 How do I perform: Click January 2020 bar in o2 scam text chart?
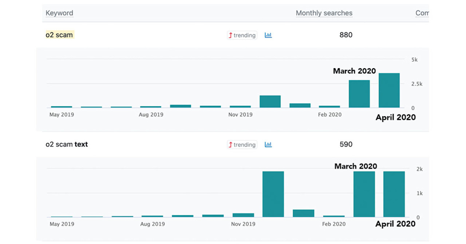point(304,213)
